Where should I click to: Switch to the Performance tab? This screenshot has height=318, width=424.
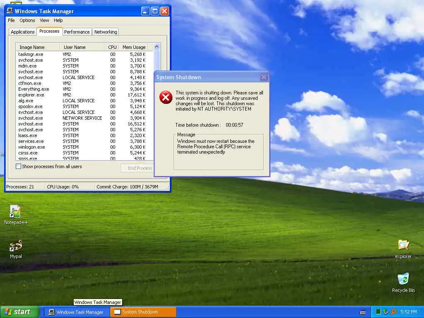tap(77, 32)
